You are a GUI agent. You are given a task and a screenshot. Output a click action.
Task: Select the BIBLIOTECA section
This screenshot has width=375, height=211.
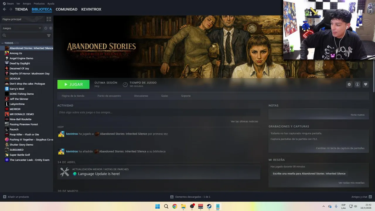point(42,9)
